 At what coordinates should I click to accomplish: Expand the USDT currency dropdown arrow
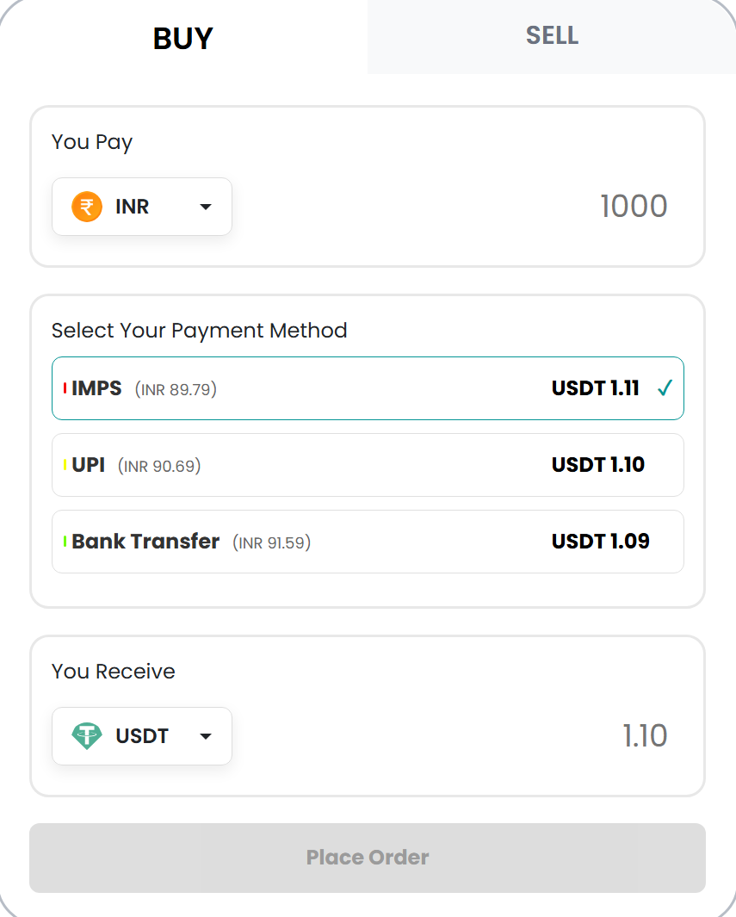point(206,736)
